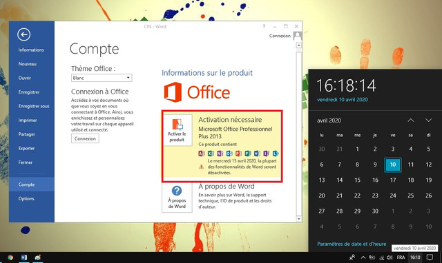Go to previous month in calendar
This screenshot has height=263, width=442.
tap(411, 120)
